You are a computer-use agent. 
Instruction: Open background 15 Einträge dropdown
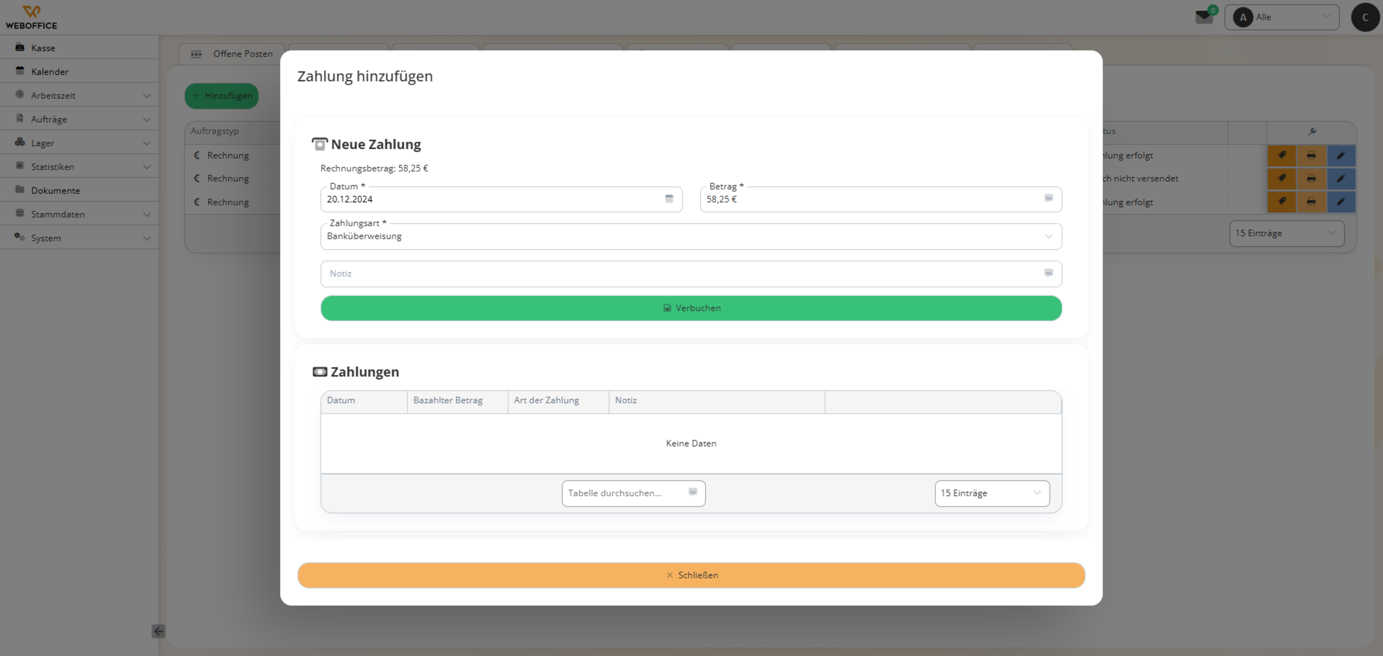click(1286, 233)
